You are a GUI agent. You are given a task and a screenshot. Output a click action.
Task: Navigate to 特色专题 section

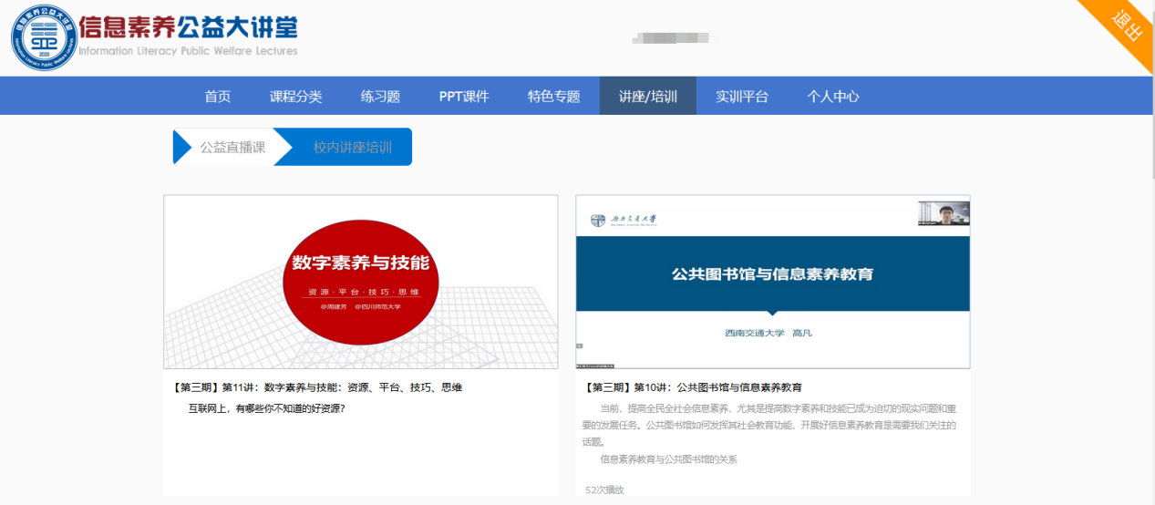pyautogui.click(x=553, y=97)
